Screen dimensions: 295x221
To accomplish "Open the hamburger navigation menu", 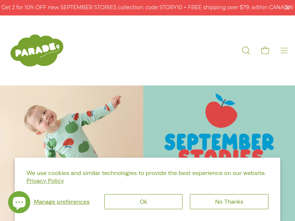I will point(284,50).
